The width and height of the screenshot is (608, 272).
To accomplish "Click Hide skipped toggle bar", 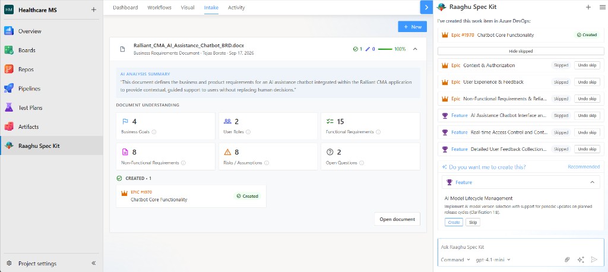I will click(521, 51).
